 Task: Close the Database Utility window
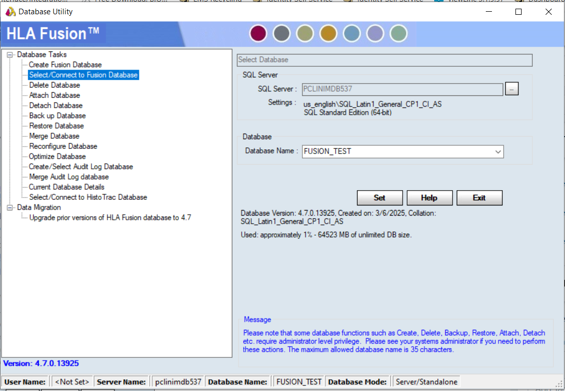coord(549,12)
